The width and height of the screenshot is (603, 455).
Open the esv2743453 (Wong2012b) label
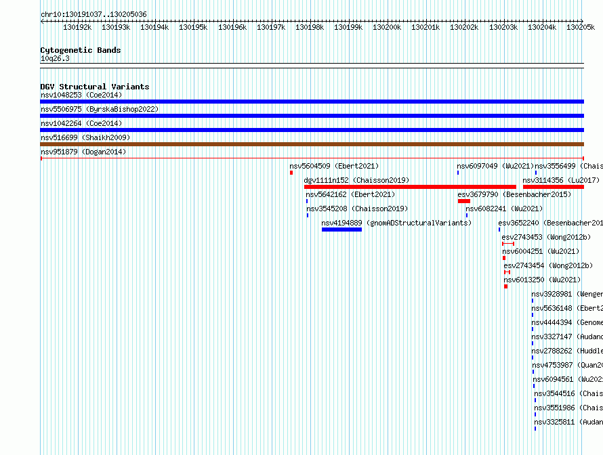pyautogui.click(x=546, y=237)
